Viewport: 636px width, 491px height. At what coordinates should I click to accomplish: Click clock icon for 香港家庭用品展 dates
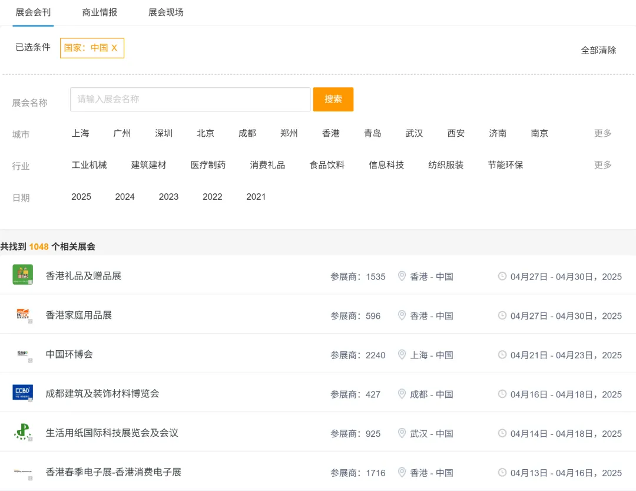[502, 315]
